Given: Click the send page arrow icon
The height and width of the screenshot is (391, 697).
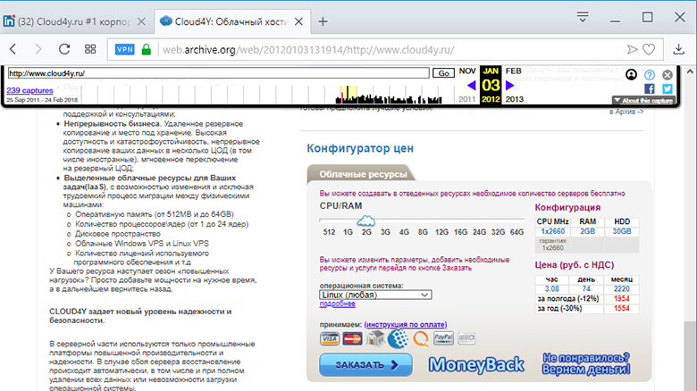Looking at the screenshot, I should [632, 49].
